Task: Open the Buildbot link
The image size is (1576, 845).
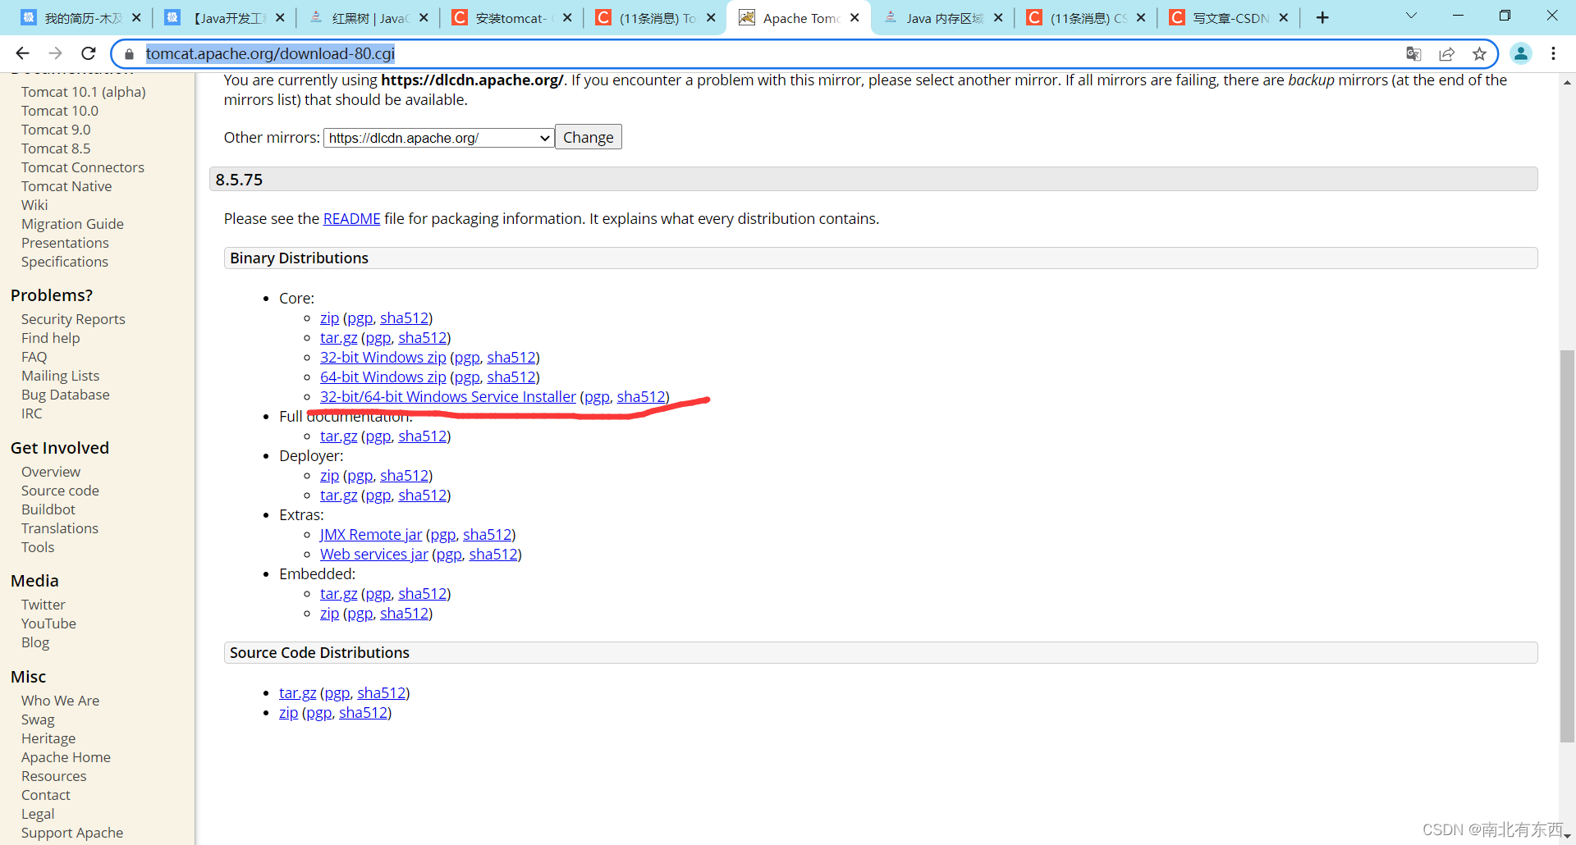Action: tap(48, 509)
